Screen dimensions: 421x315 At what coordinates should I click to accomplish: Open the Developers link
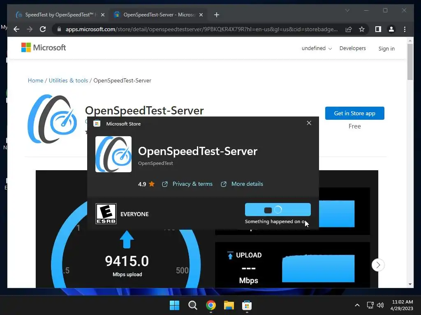pos(352,48)
